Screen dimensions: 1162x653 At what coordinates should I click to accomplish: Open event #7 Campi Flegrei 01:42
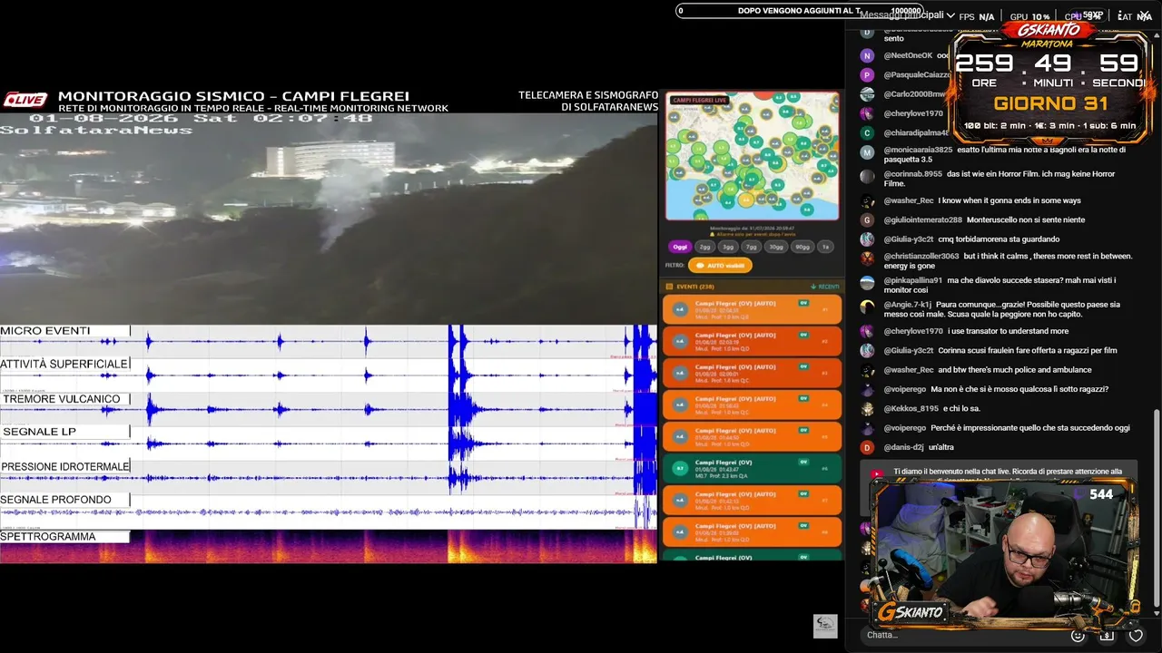tap(752, 500)
